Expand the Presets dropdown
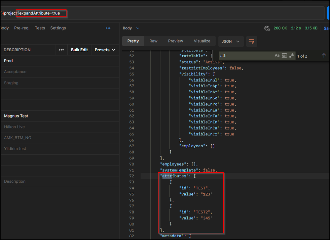 pos(105,50)
